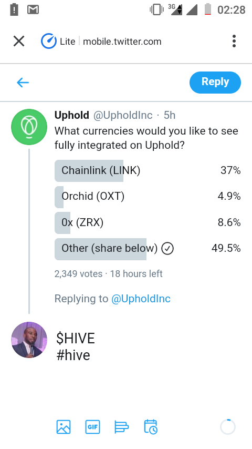Tap the add image icon
Viewport: 252px width, 449px height.
click(x=64, y=427)
